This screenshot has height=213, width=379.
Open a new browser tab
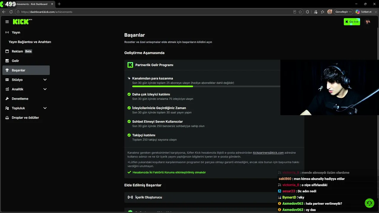click(x=59, y=4)
